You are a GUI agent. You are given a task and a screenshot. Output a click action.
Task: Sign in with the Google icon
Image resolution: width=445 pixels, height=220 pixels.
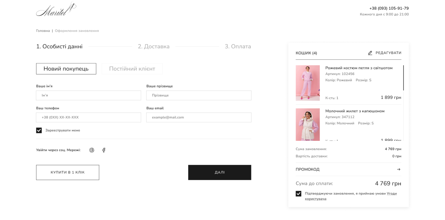coord(92,150)
